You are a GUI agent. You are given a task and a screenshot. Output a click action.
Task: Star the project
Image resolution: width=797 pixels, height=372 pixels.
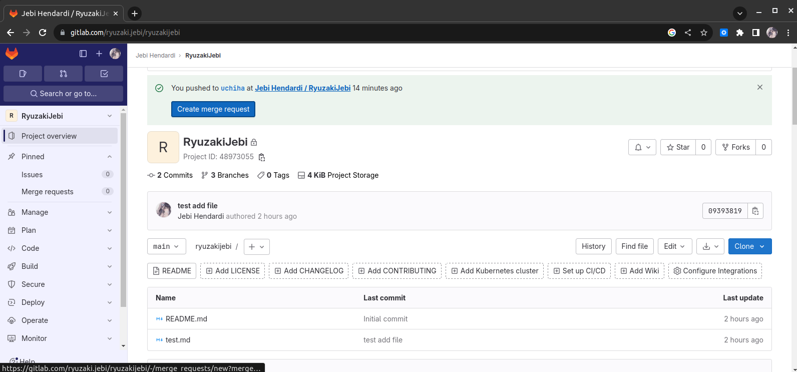click(678, 147)
